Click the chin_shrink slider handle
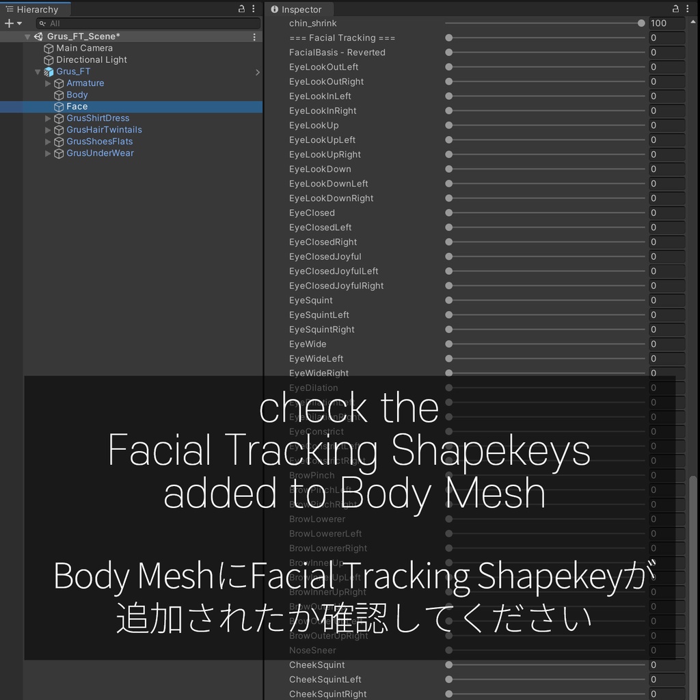This screenshot has height=700, width=700. tap(641, 23)
